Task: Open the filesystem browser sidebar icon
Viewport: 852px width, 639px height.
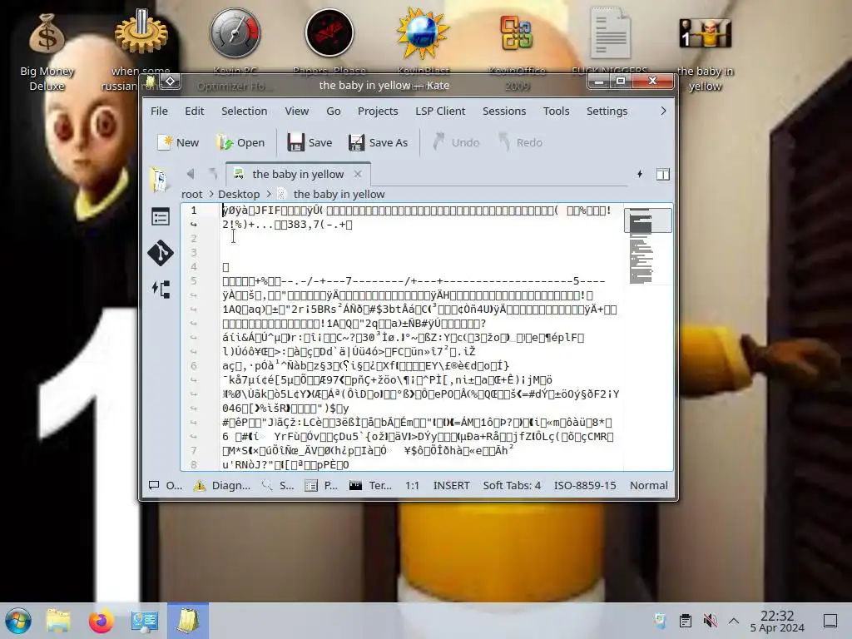Action: click(x=162, y=289)
